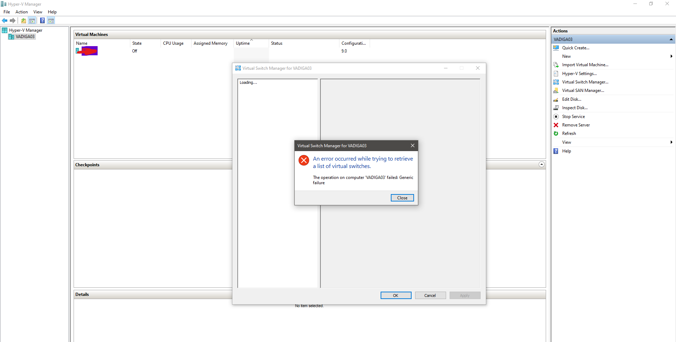This screenshot has height=342, width=676.
Task: Launch the Virtual Switch Manager icon
Action: pos(556,82)
